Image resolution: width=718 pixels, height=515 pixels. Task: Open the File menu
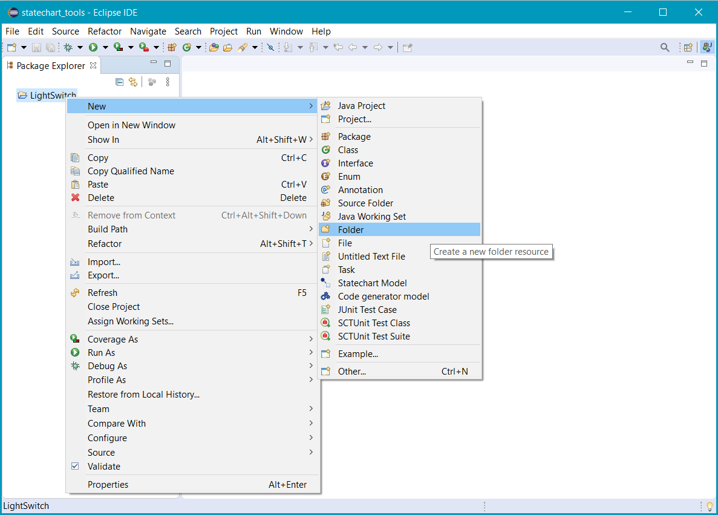12,31
